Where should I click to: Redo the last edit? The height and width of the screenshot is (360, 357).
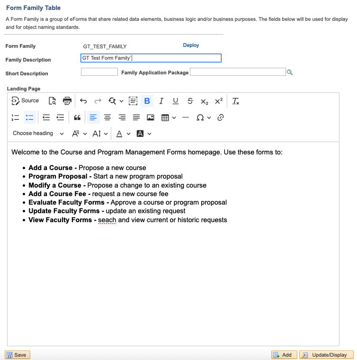(98, 101)
